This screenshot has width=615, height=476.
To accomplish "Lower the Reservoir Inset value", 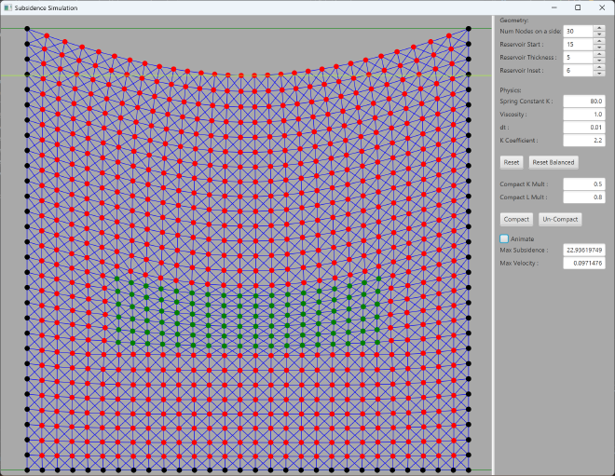I will [599, 74].
